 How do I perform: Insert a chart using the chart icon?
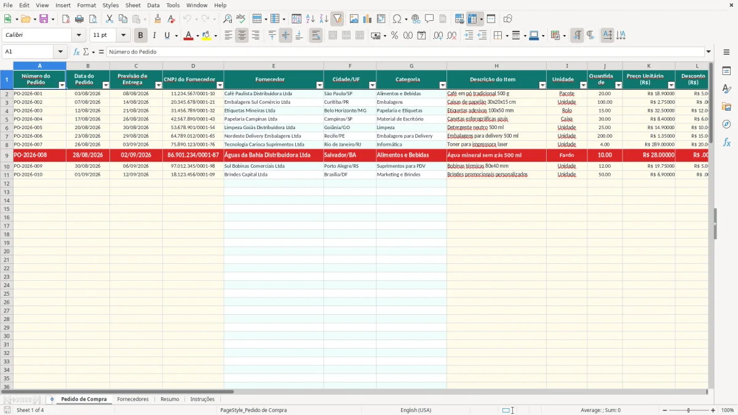click(368, 19)
